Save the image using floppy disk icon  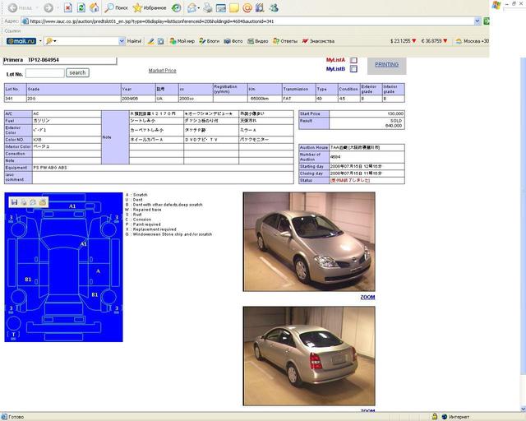click(14, 201)
